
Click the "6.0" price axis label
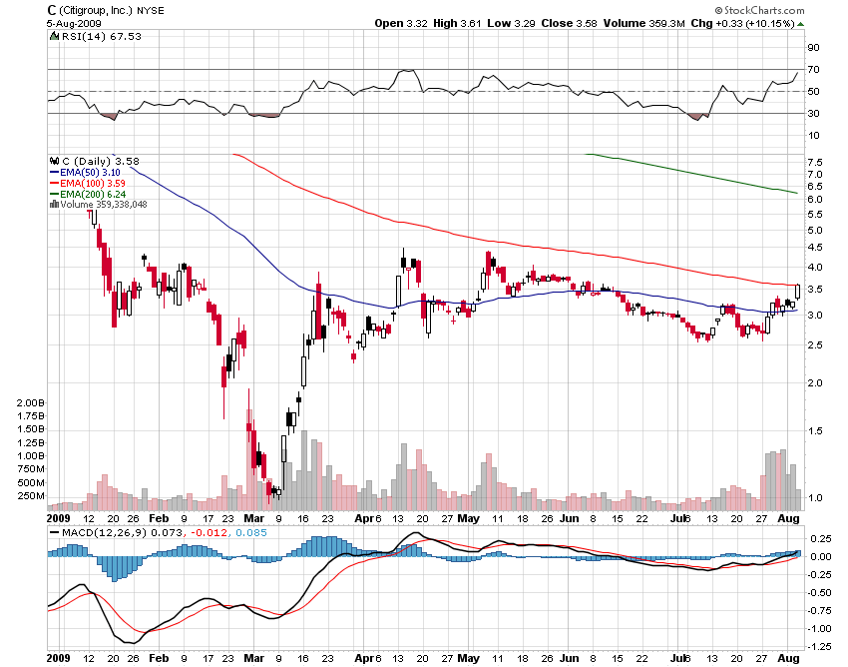[x=815, y=200]
